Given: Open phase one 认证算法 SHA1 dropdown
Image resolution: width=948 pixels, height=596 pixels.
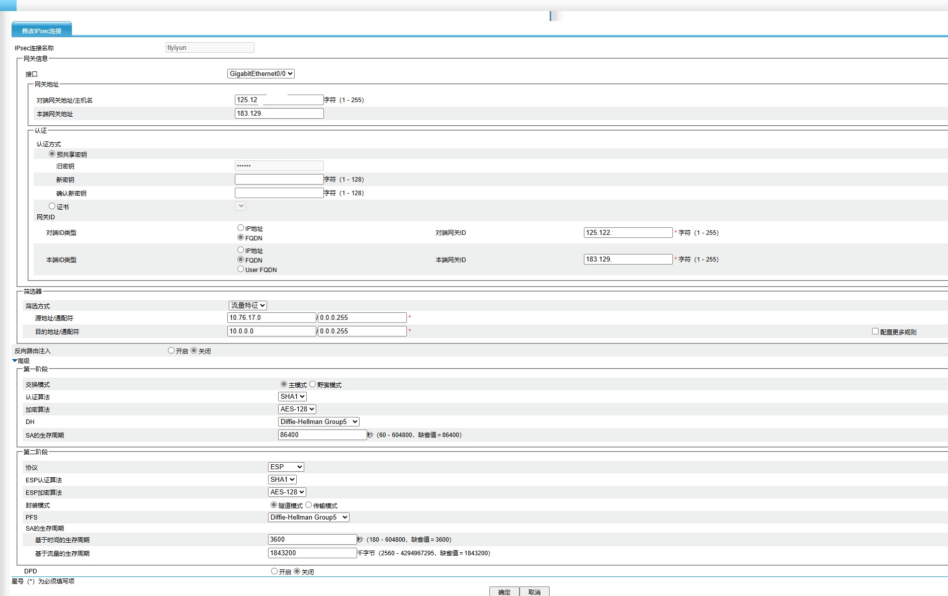Looking at the screenshot, I should (292, 397).
